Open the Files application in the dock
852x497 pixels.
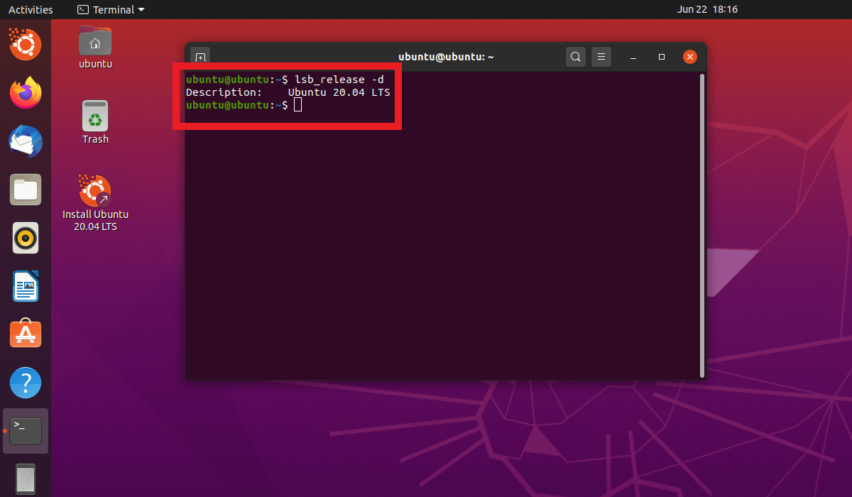point(26,190)
